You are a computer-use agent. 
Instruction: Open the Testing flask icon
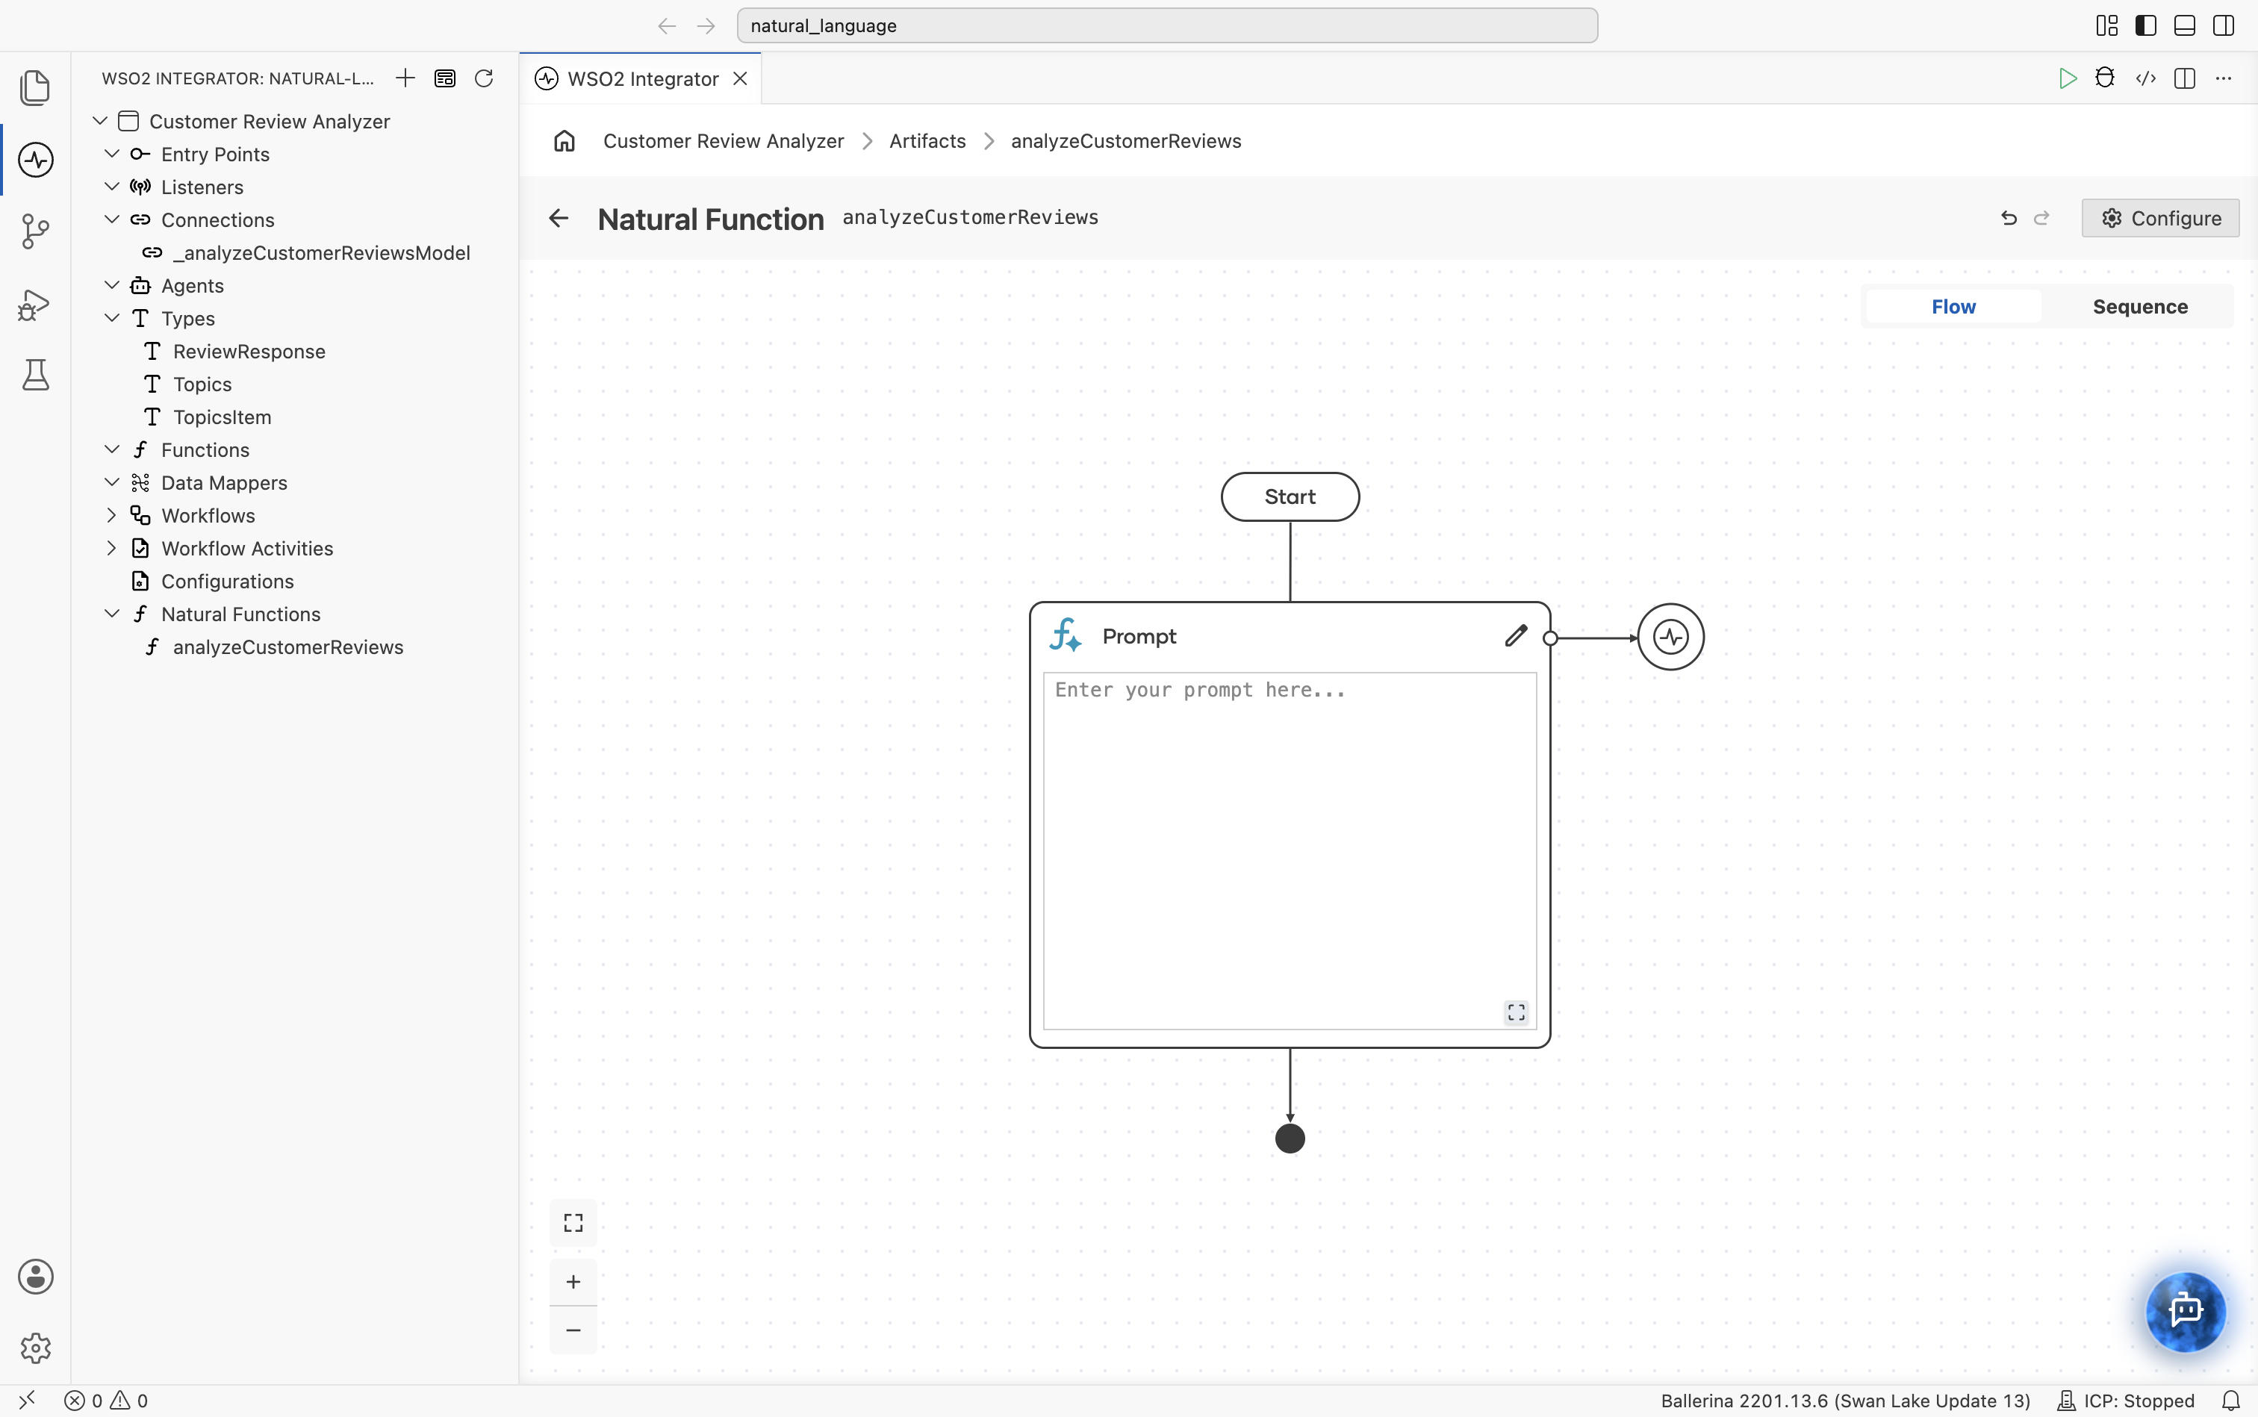[x=34, y=375]
